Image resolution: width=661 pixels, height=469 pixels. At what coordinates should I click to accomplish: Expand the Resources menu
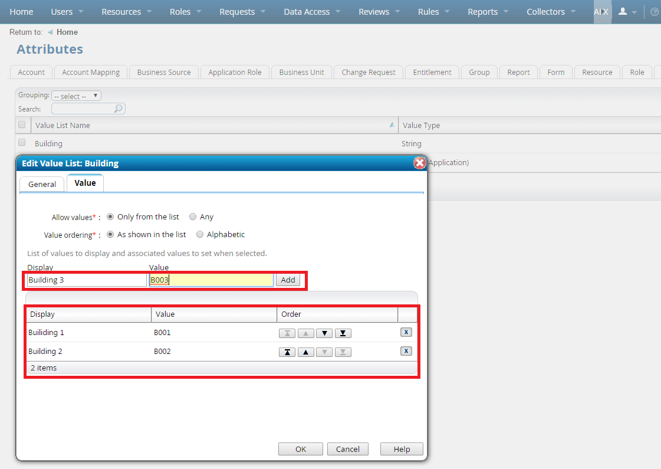coord(126,12)
